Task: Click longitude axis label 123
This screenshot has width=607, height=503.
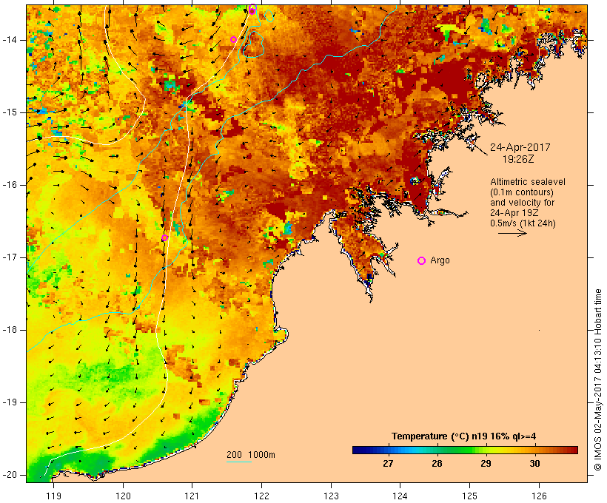Action: point(331,496)
